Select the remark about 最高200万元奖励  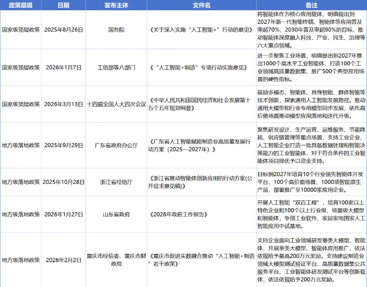(312, 260)
